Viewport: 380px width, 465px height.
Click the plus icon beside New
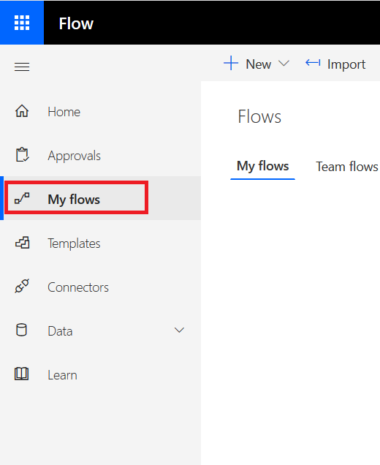tap(231, 63)
